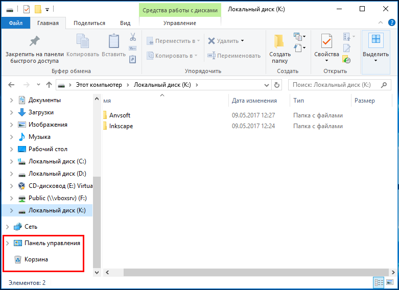The width and height of the screenshot is (399, 290).
Task: Expand the Загрузки tree node
Action: point(11,112)
